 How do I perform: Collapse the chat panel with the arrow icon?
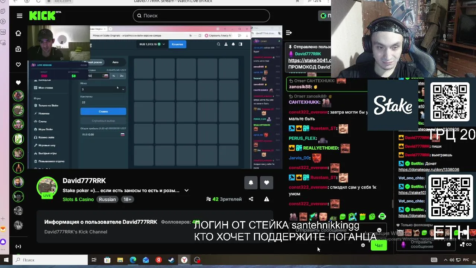tap(289, 33)
